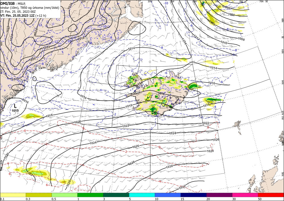Screen dimensions: 284x201
Task: Click the "1012" isobar label
Action: click(196, 37)
